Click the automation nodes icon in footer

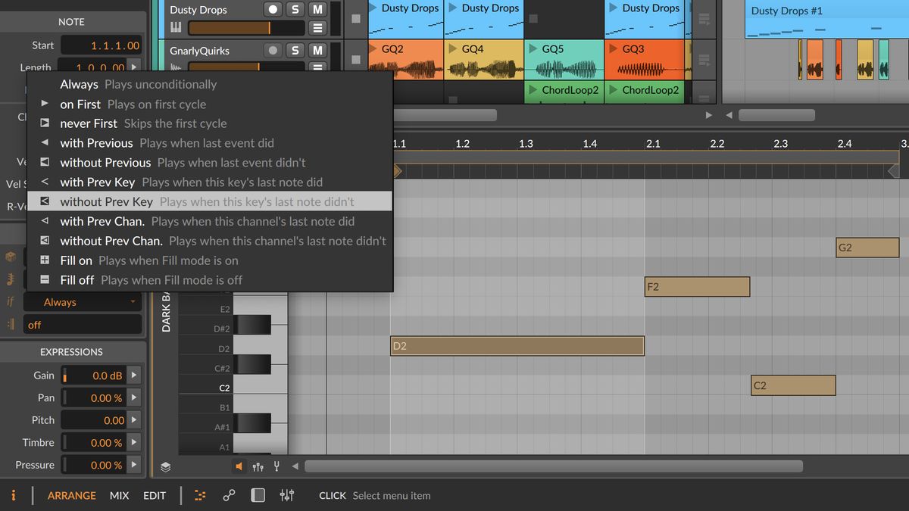click(x=229, y=495)
